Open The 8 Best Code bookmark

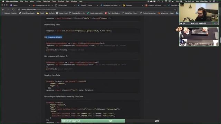pos(113,13)
